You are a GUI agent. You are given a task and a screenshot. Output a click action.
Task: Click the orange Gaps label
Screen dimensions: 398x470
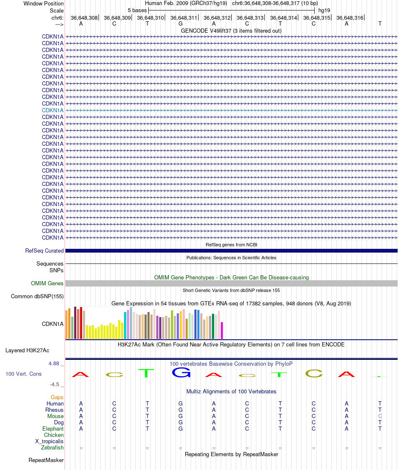57,397
